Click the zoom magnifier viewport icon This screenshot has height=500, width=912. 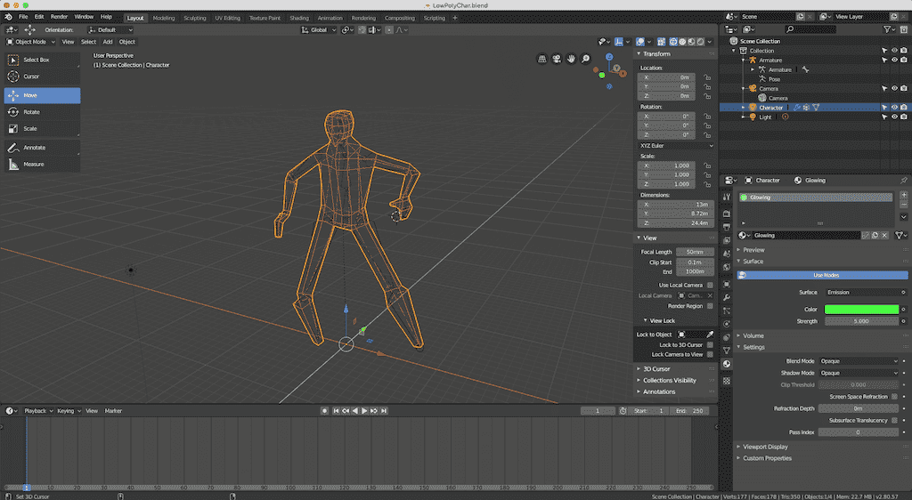585,60
